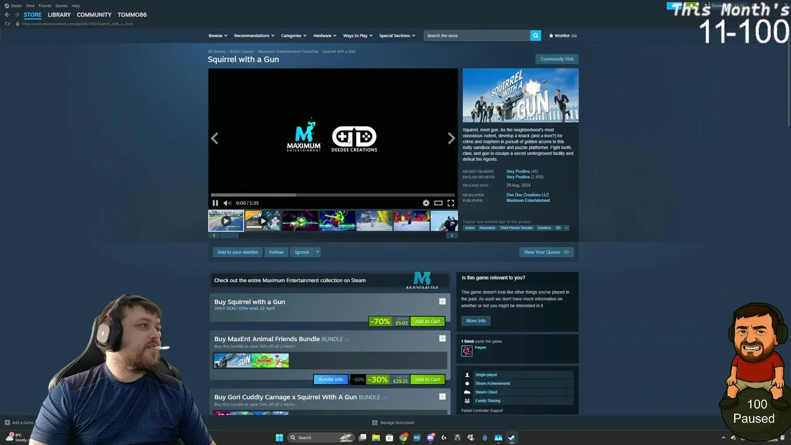
Task: Open the Friends menu
Action: pyautogui.click(x=45, y=6)
